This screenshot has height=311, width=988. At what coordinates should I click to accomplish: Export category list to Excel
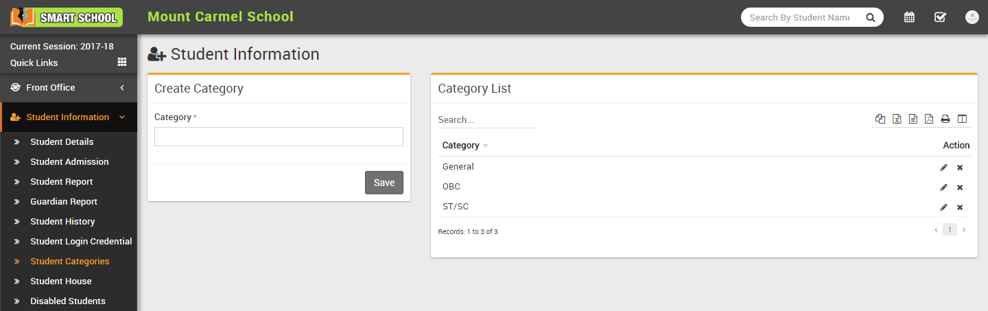(x=897, y=119)
